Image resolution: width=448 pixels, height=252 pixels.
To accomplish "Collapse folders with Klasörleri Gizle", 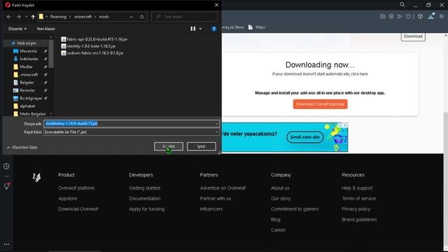I will tap(22, 148).
